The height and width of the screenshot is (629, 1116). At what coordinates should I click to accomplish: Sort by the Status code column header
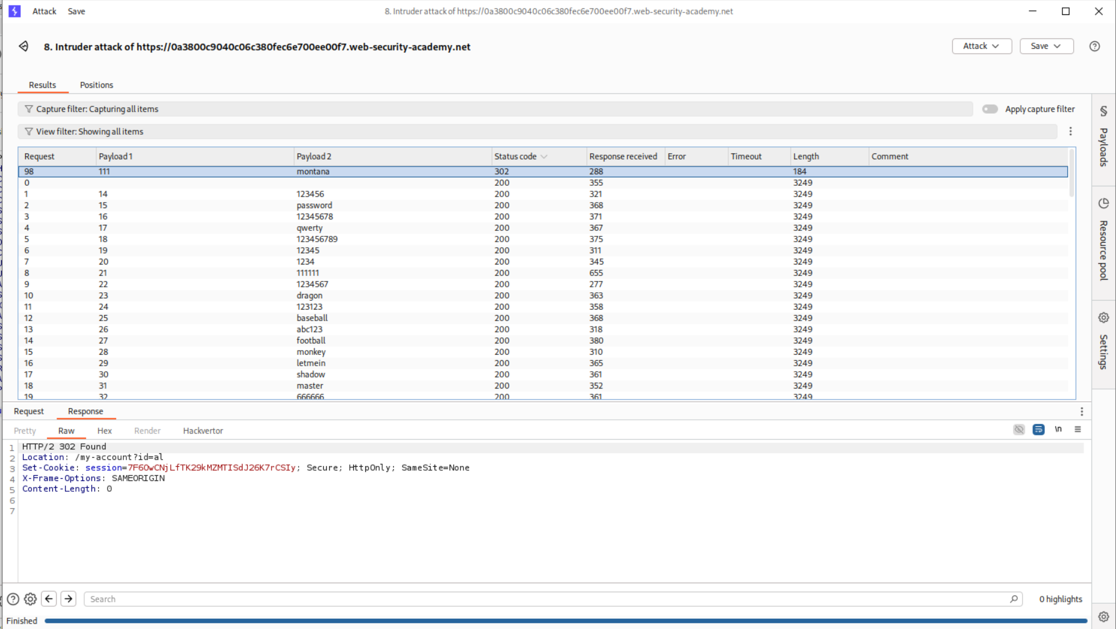tap(516, 156)
